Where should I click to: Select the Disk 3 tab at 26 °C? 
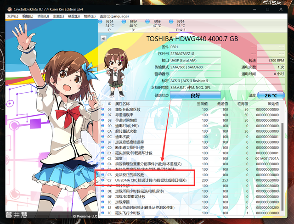pos(181,26)
